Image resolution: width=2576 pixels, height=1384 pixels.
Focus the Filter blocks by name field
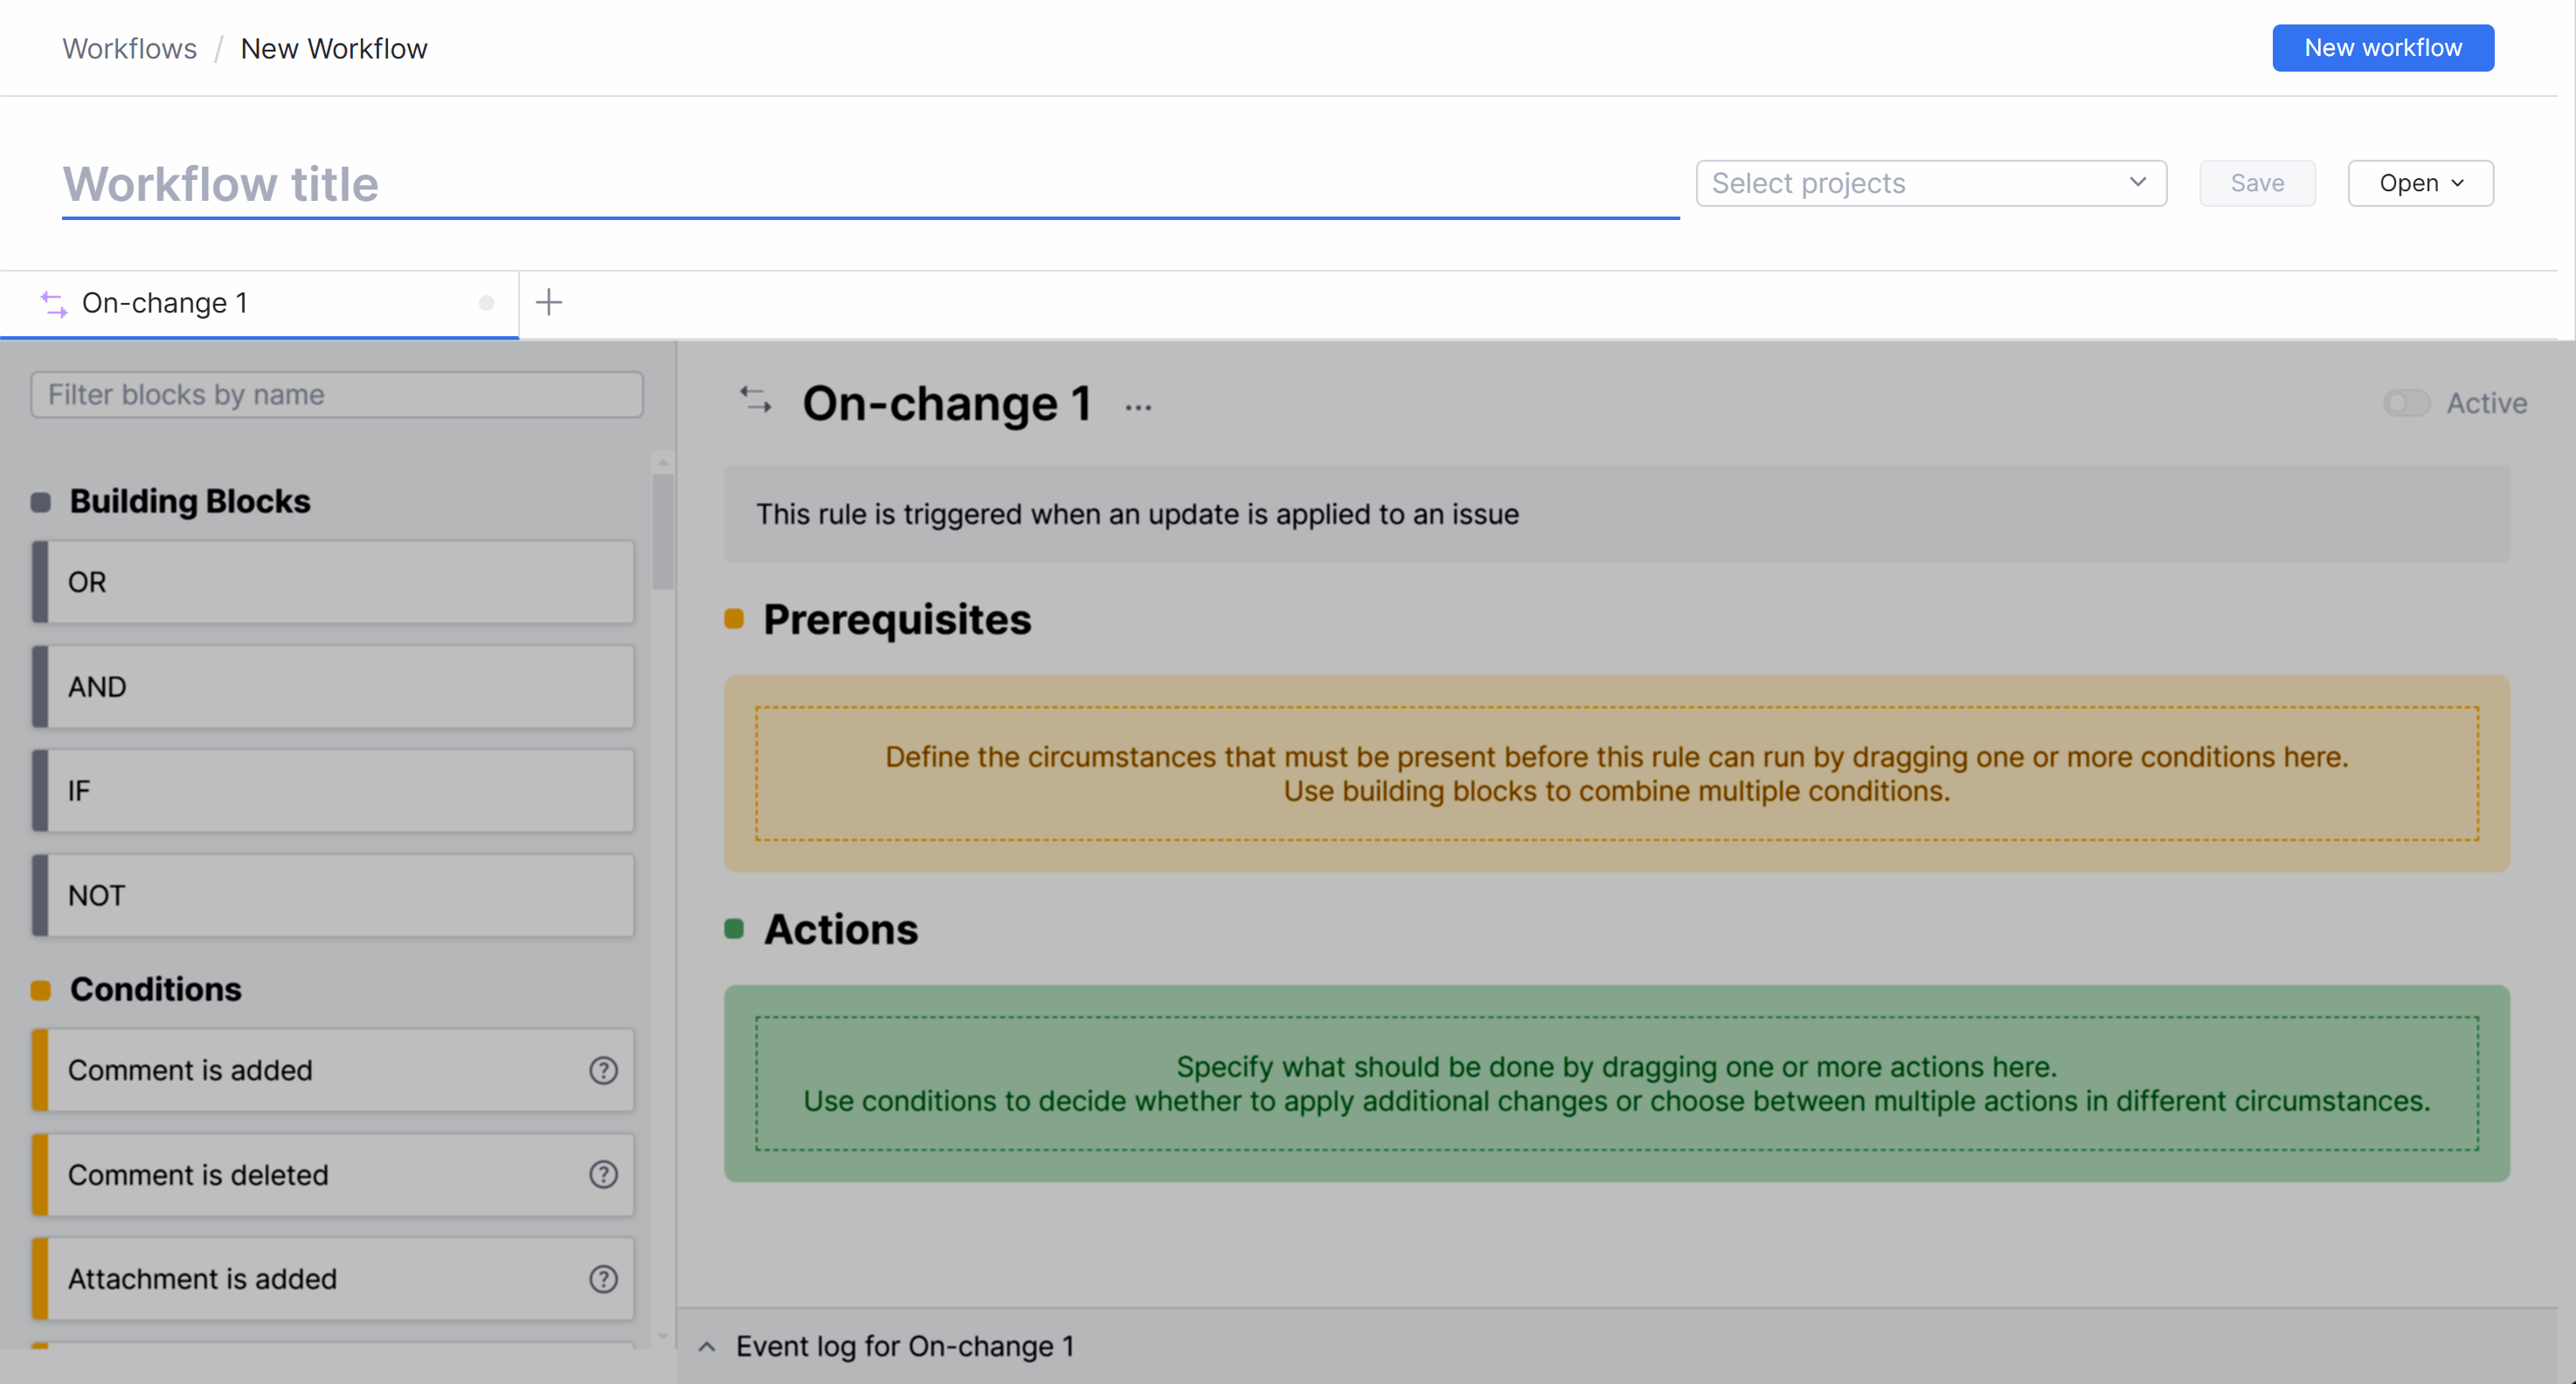tap(337, 395)
